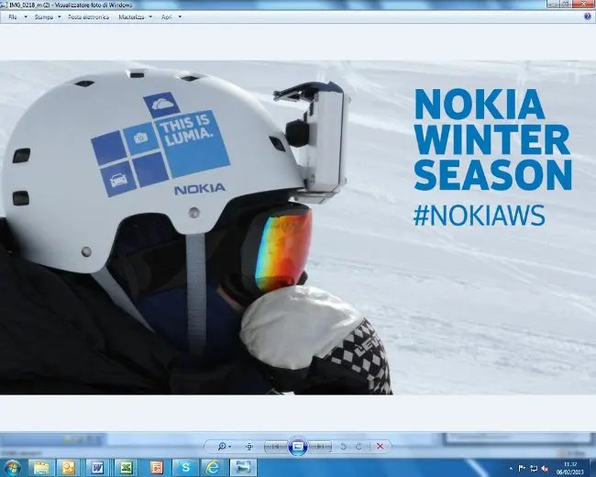The height and width of the screenshot is (477, 596).
Task: Click the fit-to-window actual size icon
Action: pos(249,446)
